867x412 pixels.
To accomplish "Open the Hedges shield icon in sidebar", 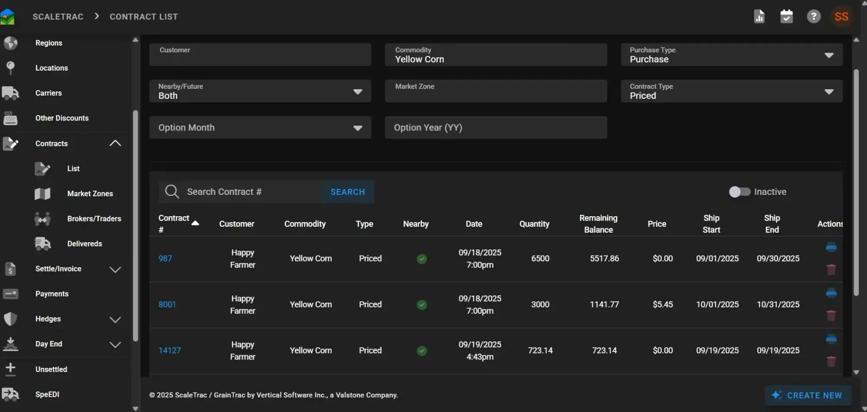I will tap(10, 319).
